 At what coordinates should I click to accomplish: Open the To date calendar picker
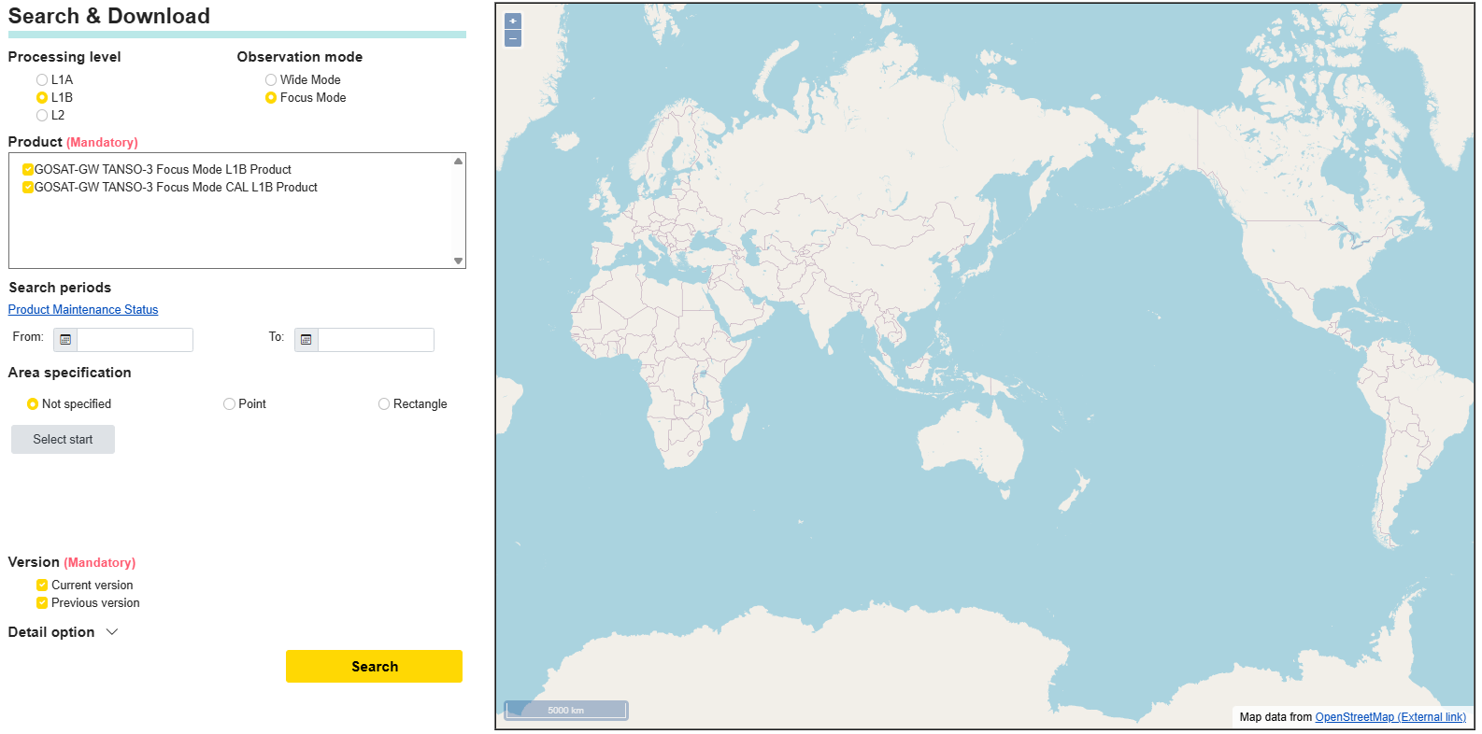click(306, 340)
